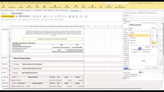The image size is (164, 92).
Task: Enable the Зачеркнутый checkbox
Action: (142, 52)
